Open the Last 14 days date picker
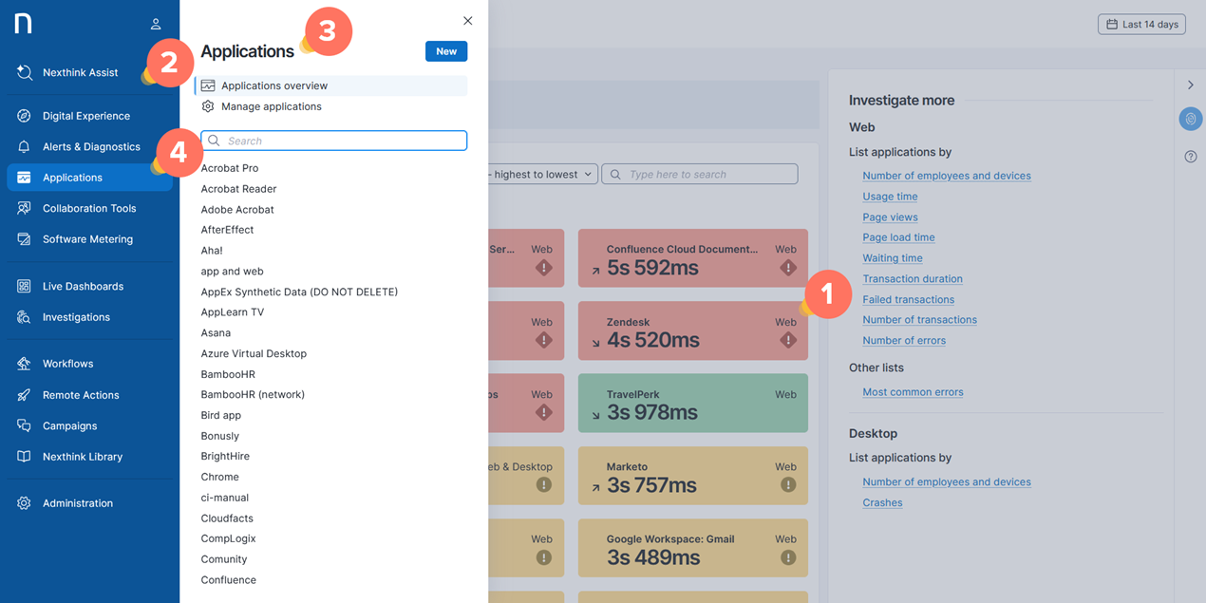1206x603 pixels. [1141, 25]
